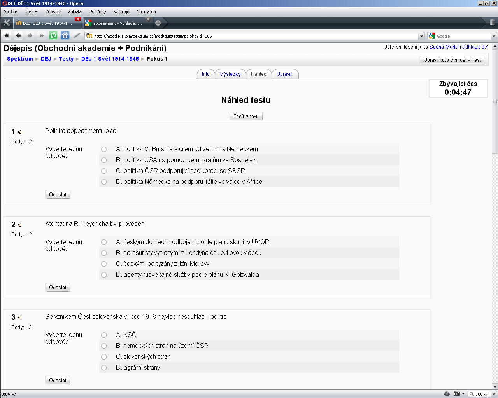
Task: Open the camera options dropdown arrow
Action: (x=463, y=394)
